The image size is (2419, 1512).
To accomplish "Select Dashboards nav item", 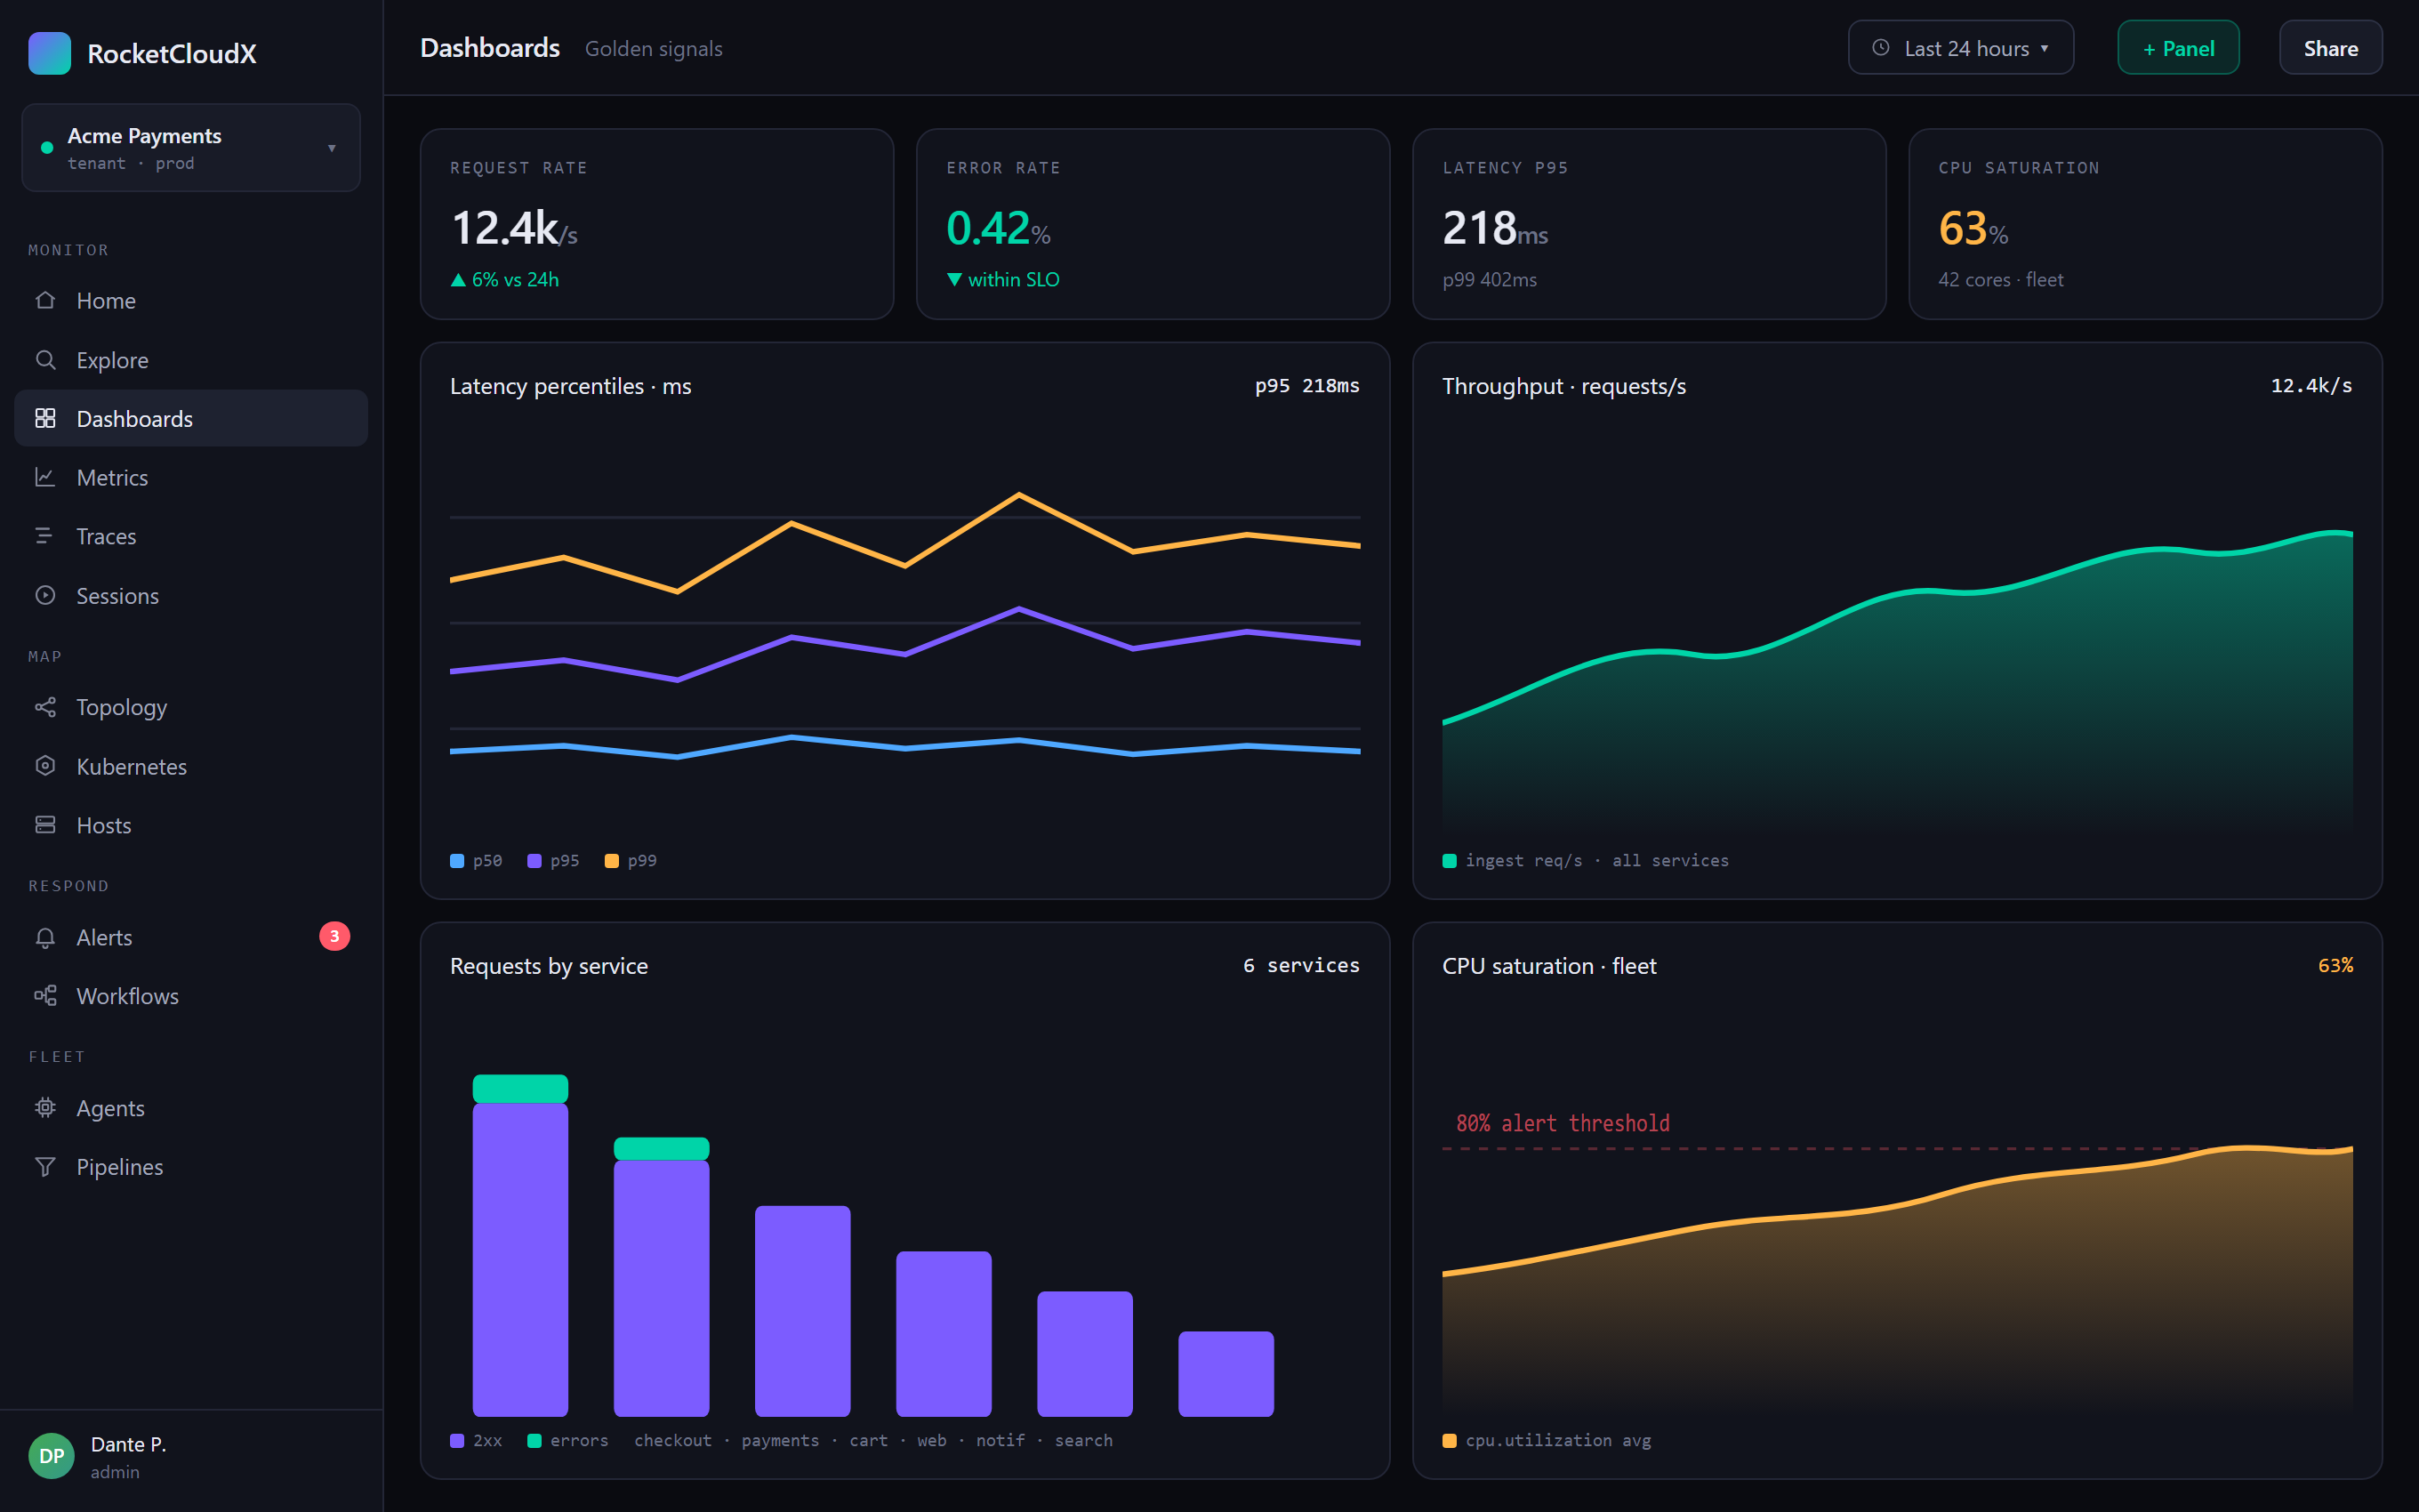I will point(191,418).
